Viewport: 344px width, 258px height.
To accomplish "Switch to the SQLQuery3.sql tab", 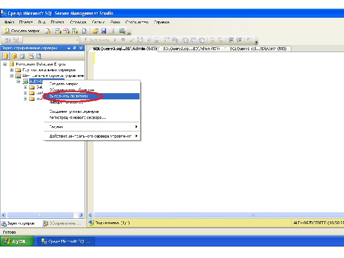I will pos(125,49).
